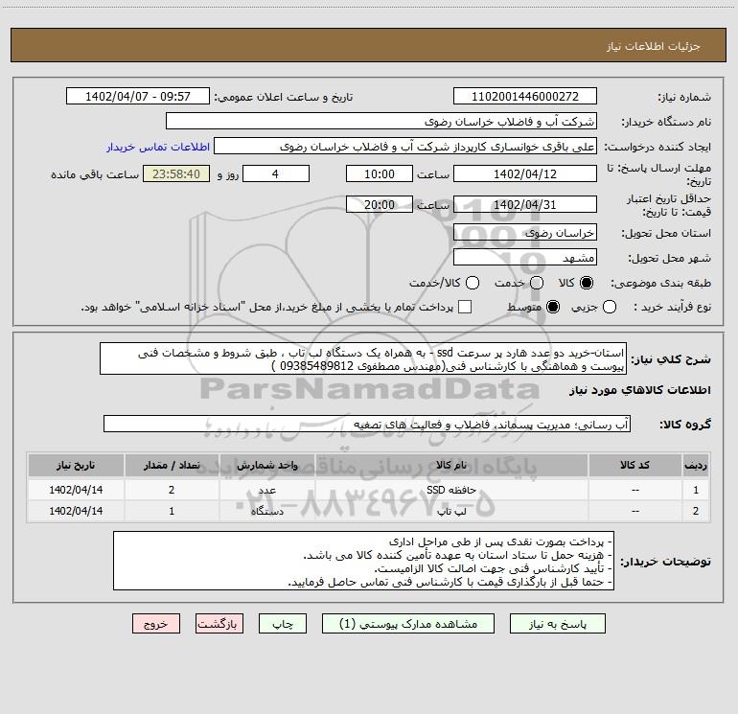Click the date 1402/04/14 in laptop row
Screen dimensions: 738x714
point(76,511)
